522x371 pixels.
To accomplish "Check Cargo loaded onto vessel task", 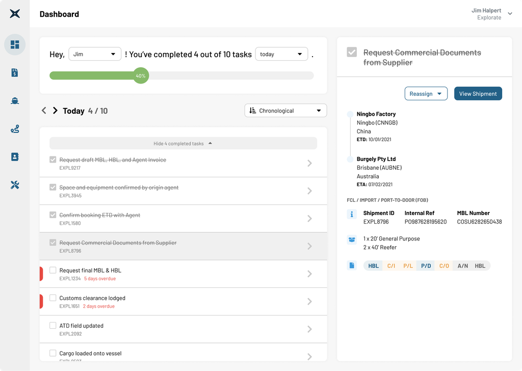I will point(53,353).
